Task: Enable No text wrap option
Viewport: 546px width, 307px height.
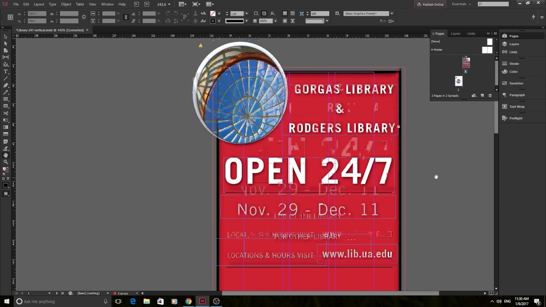Action: pos(285,13)
